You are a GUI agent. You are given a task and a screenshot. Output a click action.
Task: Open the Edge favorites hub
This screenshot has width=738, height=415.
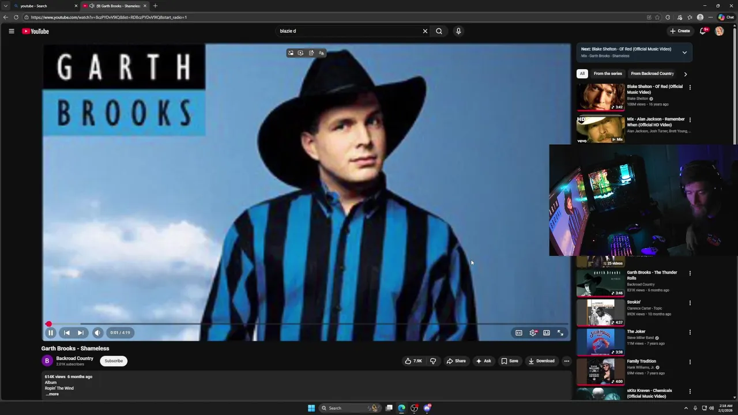tap(690, 17)
